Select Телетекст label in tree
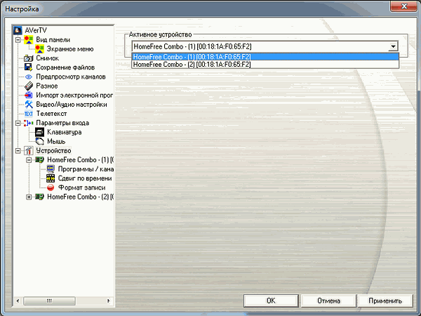 (51, 114)
